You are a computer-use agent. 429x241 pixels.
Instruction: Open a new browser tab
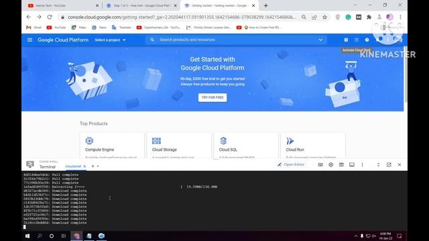click(265, 5)
